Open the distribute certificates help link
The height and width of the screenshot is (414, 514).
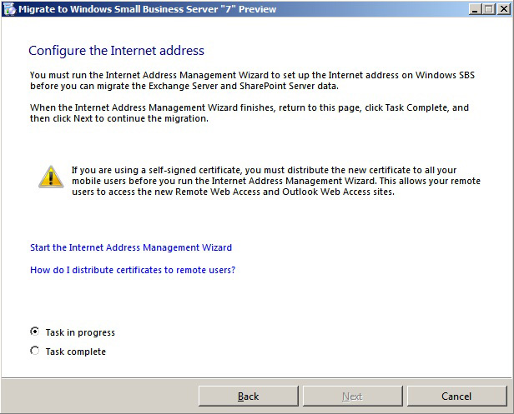[x=133, y=270]
